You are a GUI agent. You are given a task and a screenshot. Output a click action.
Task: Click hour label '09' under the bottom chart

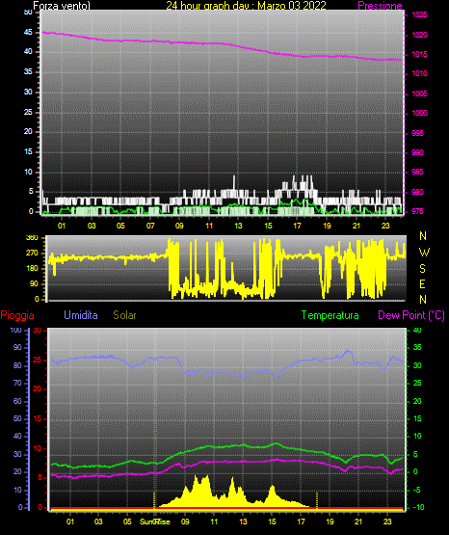pyautogui.click(x=185, y=522)
